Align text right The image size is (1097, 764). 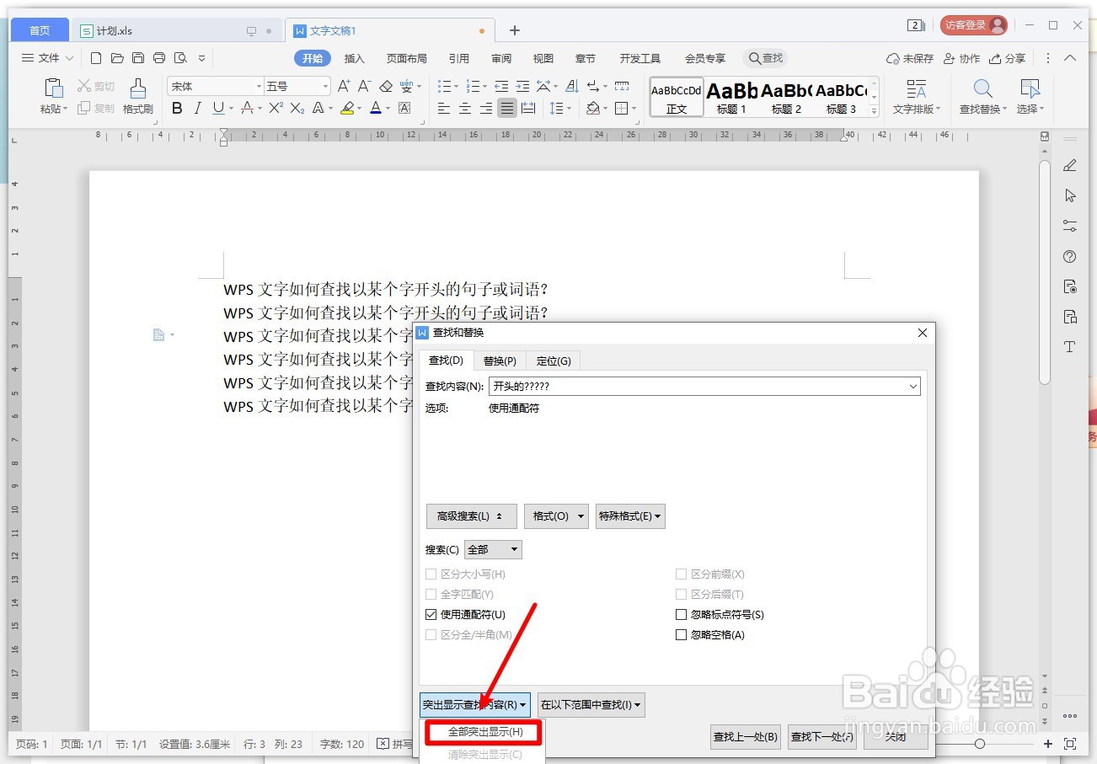[x=486, y=108]
